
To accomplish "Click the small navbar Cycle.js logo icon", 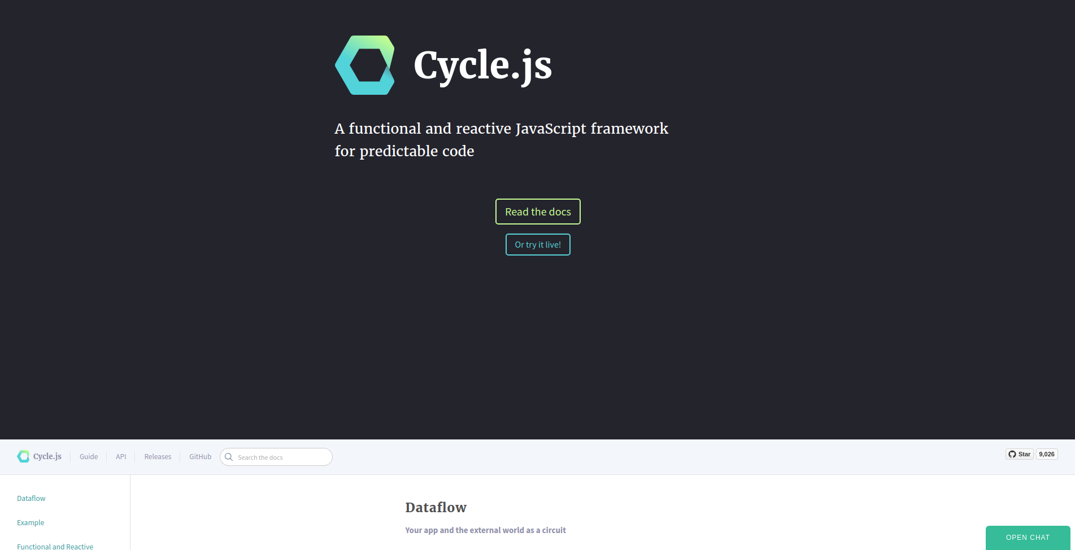I will click(23, 456).
